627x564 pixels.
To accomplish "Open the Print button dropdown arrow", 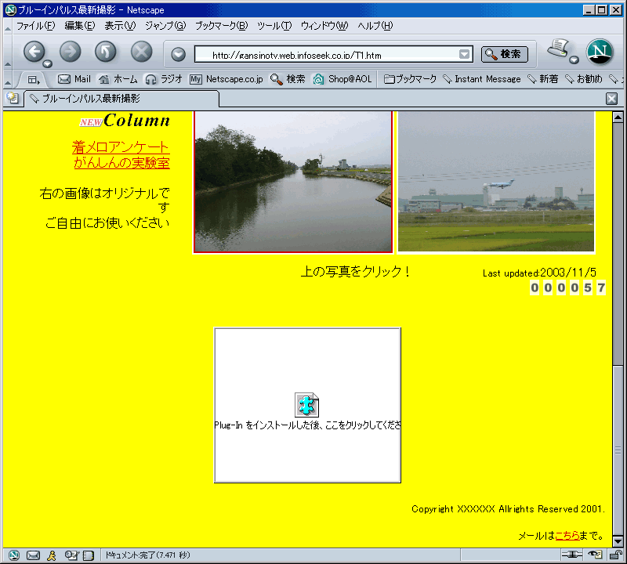I will [574, 60].
